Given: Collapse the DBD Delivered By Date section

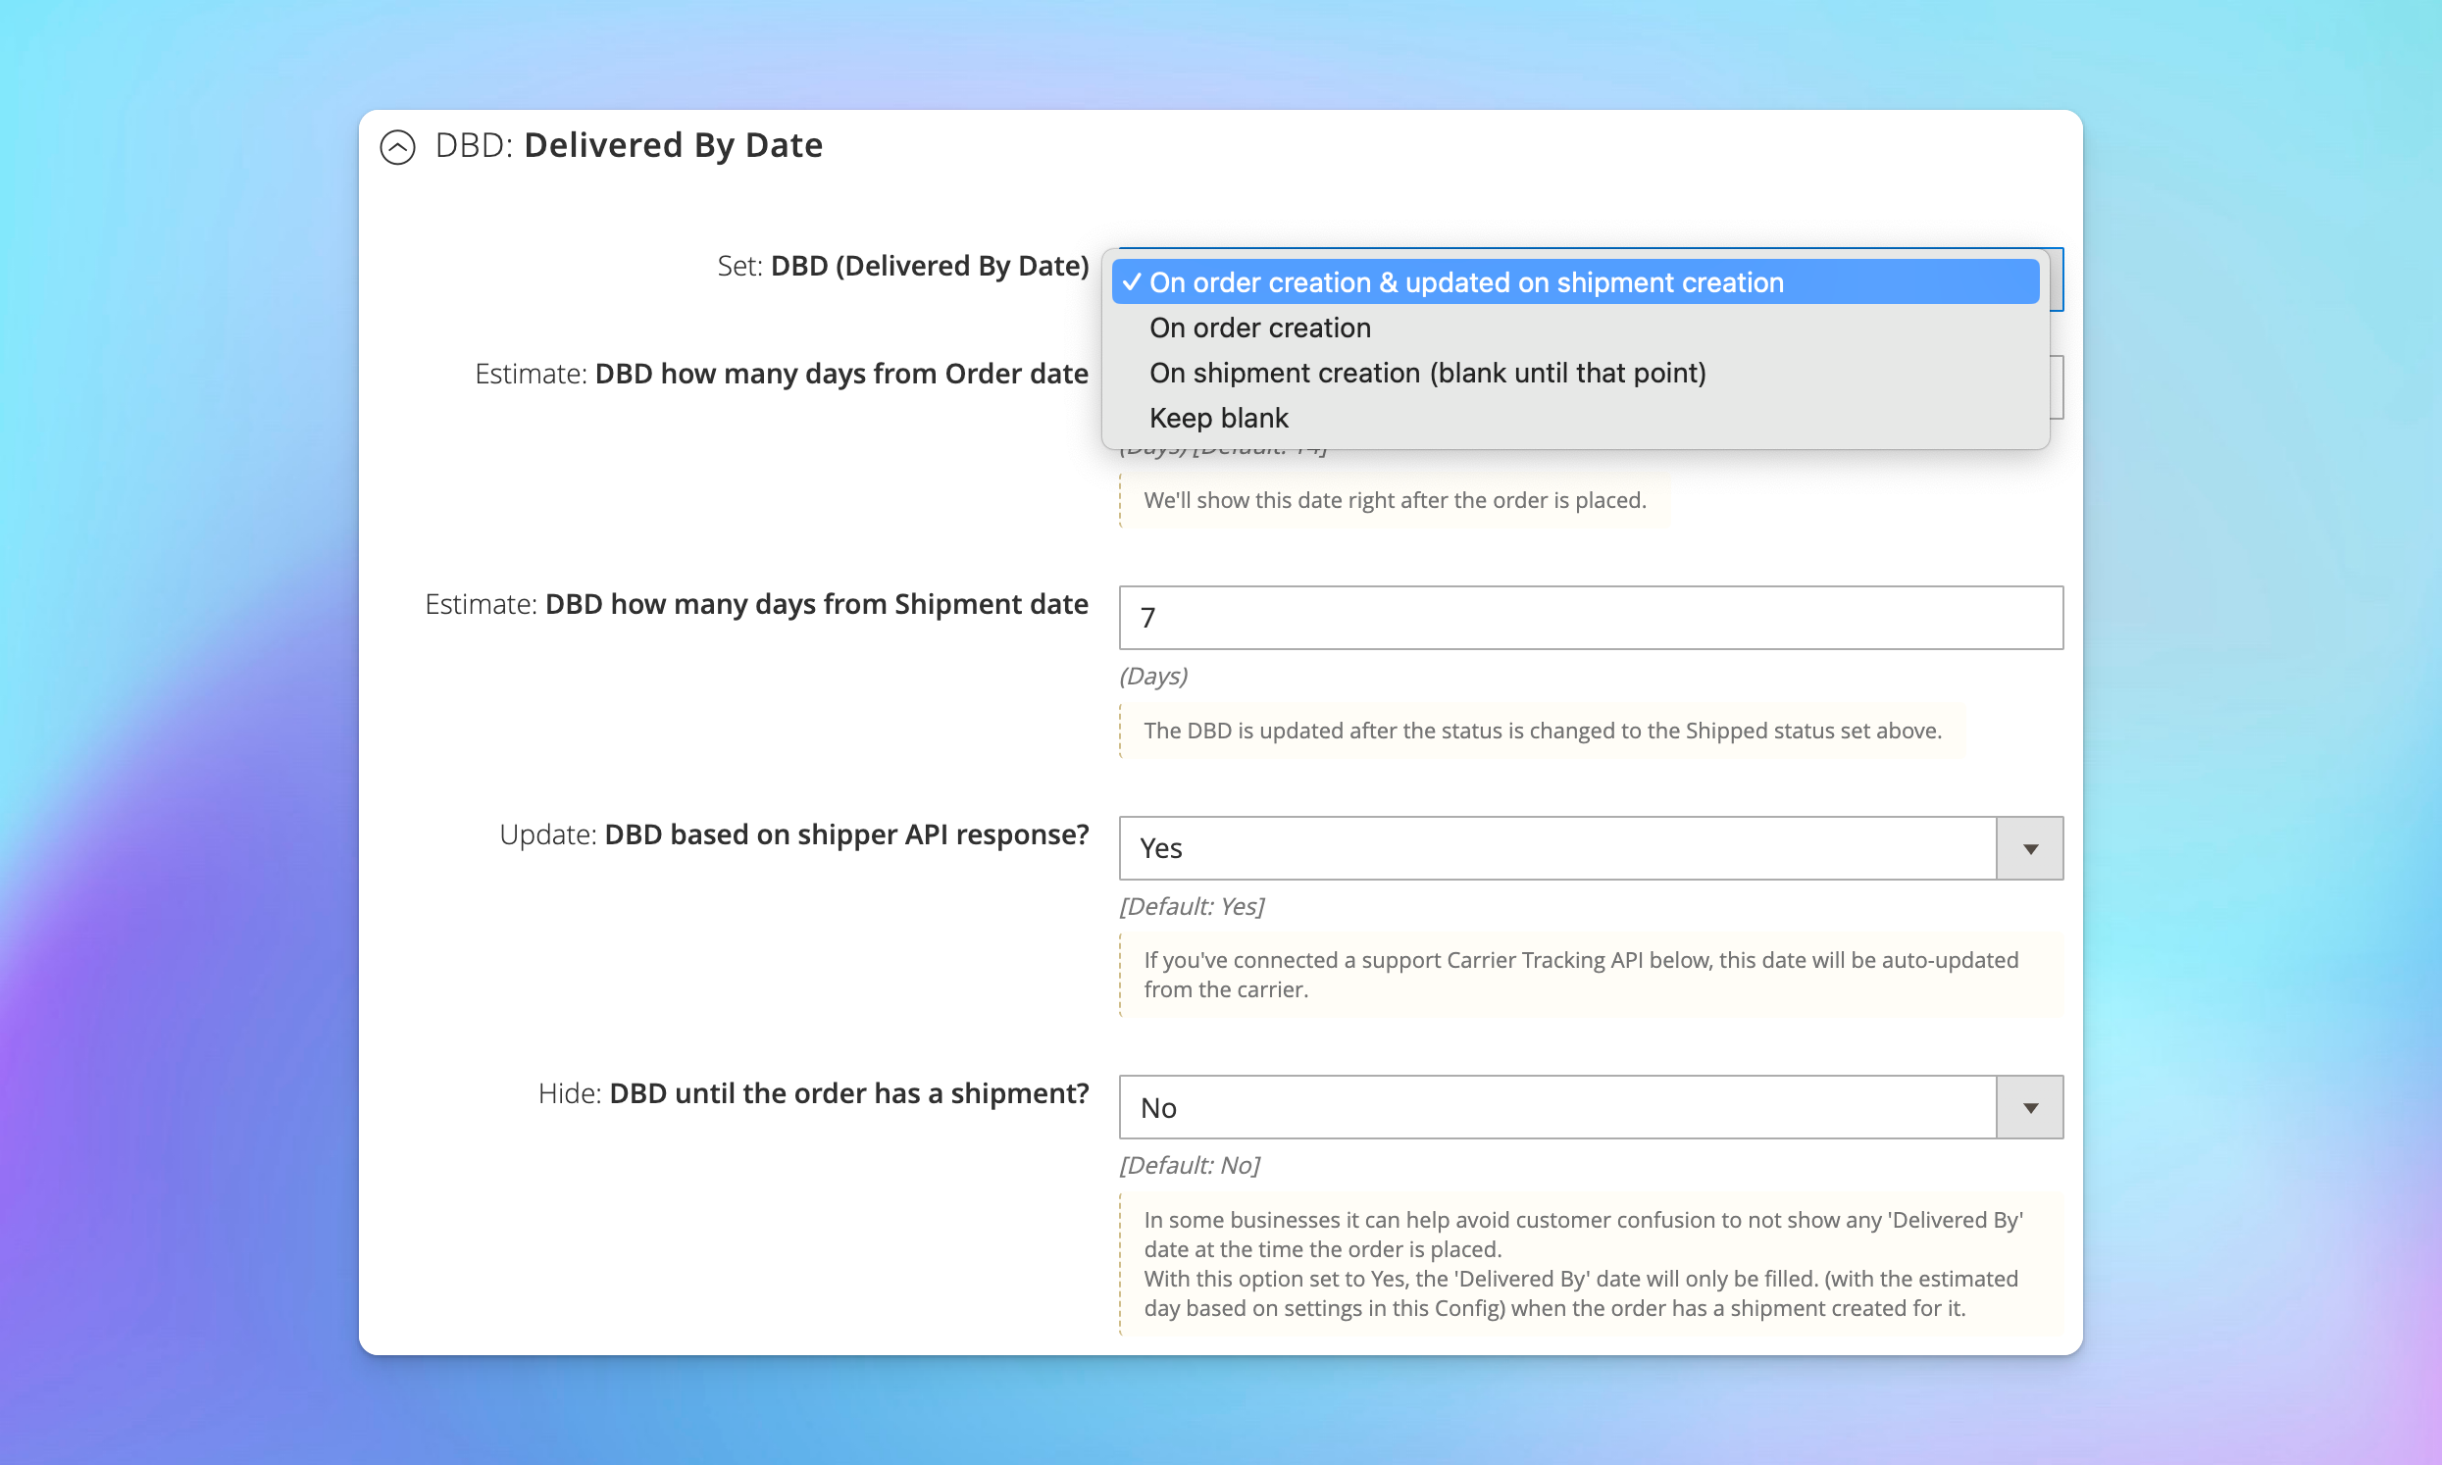Looking at the screenshot, I should (x=398, y=147).
